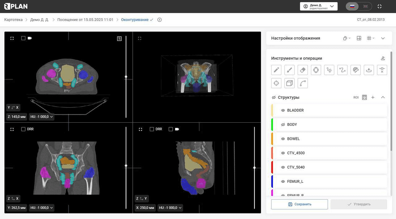Go to Картотека breadcrumb
Screen dimensions: 396x219
click(13, 20)
